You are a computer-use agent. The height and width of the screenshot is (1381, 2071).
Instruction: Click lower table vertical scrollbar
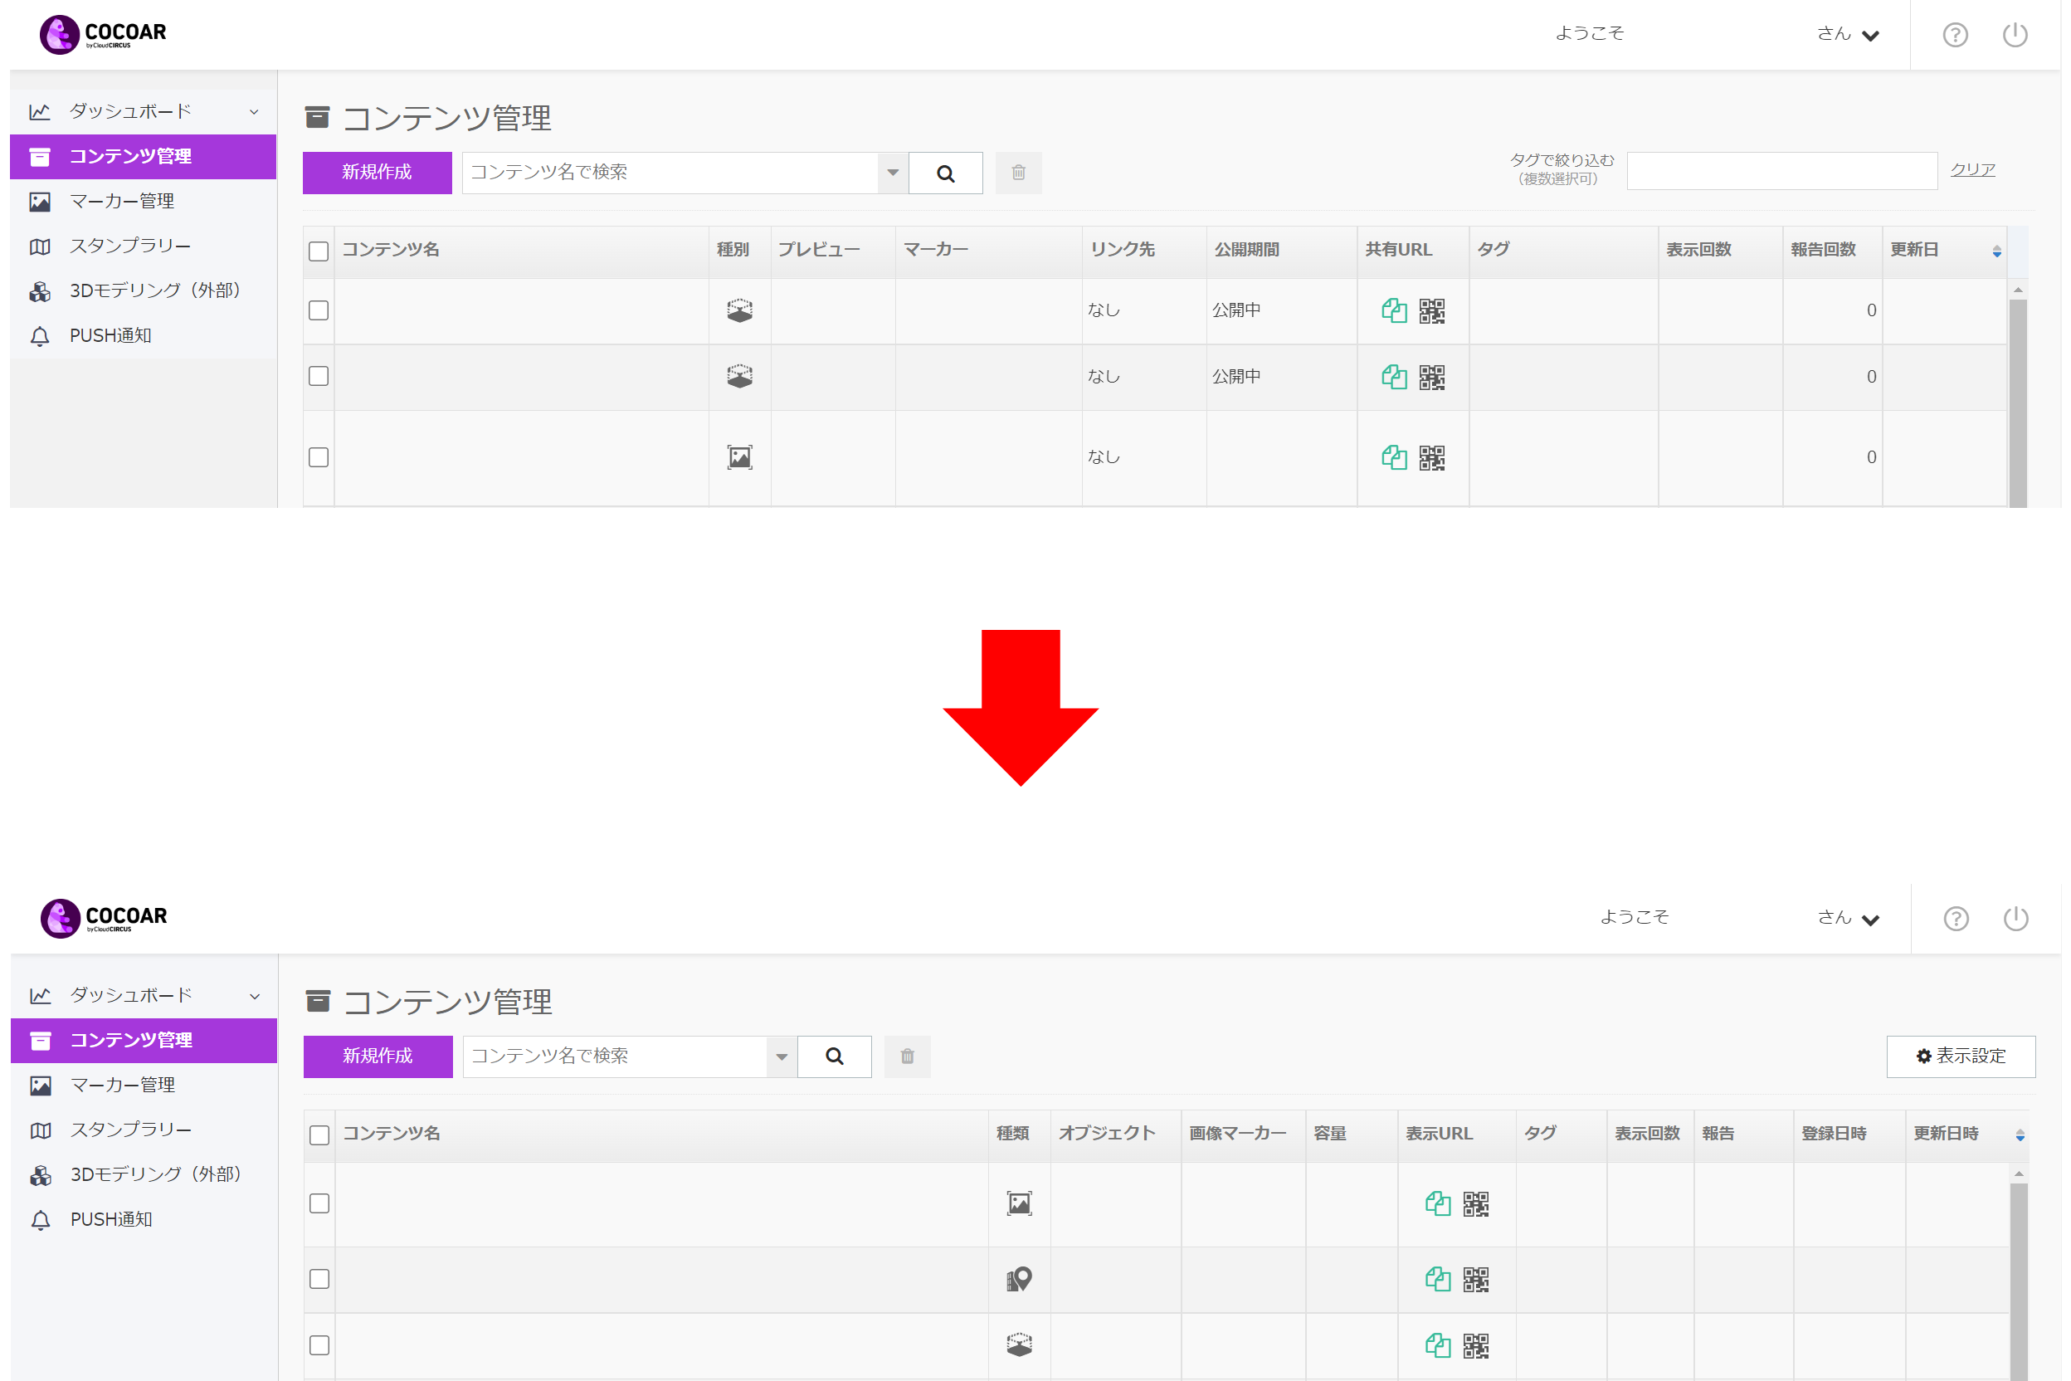tap(2019, 1282)
